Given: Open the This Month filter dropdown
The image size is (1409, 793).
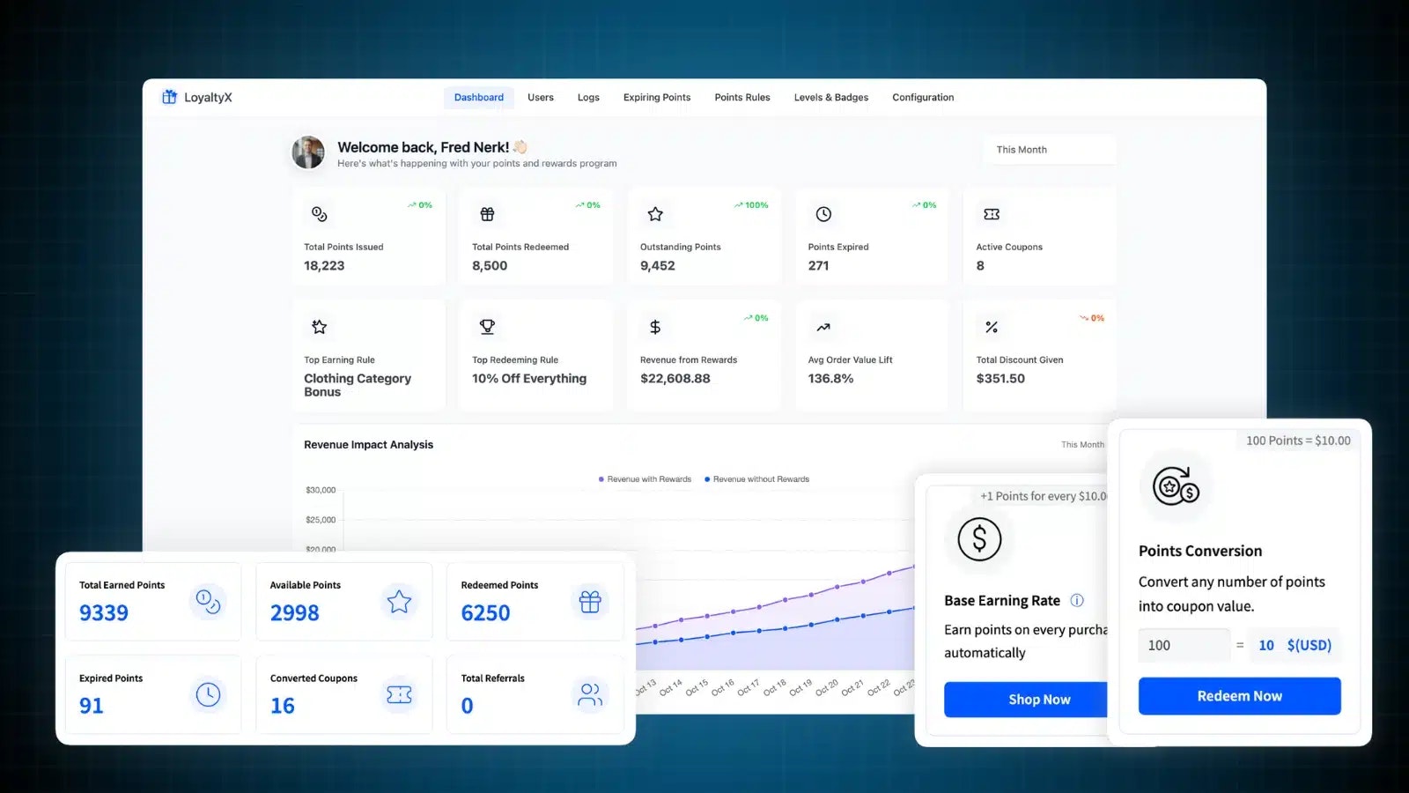Looking at the screenshot, I should [x=1049, y=149].
